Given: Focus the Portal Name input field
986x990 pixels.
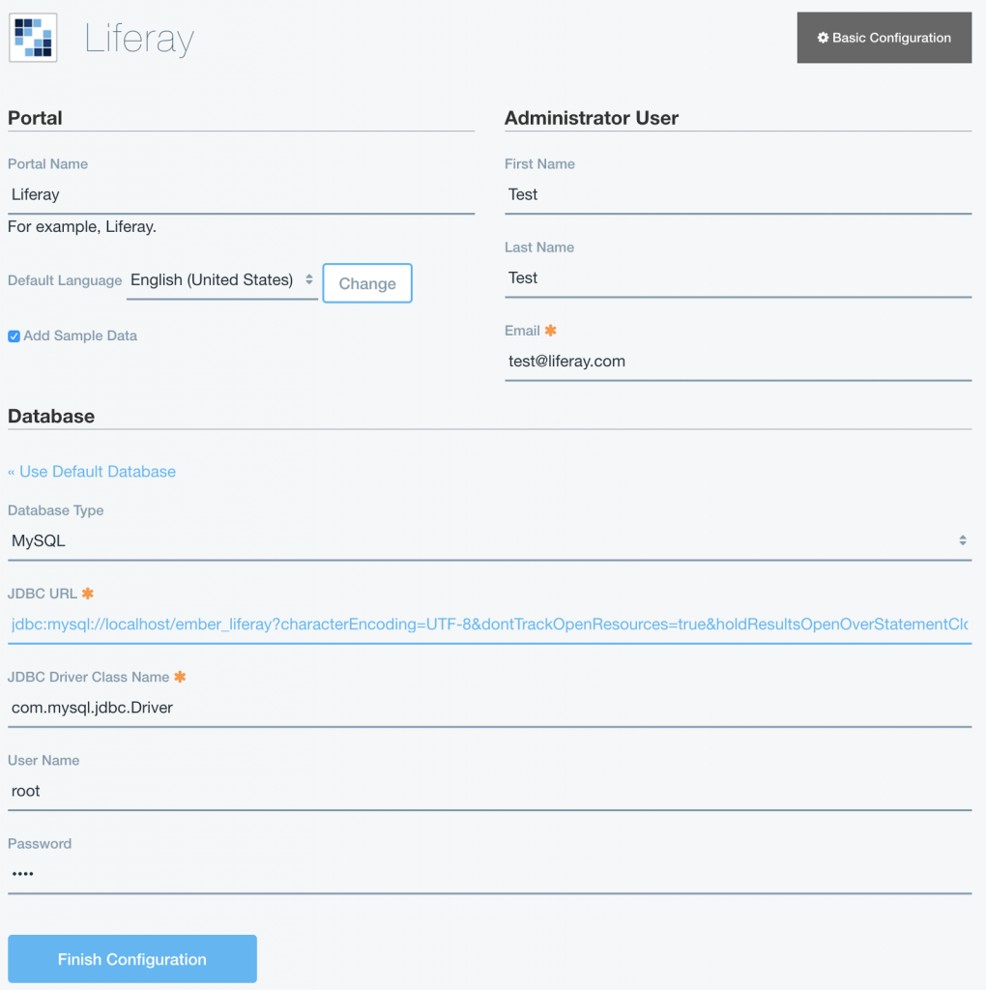Looking at the screenshot, I should (x=241, y=195).
